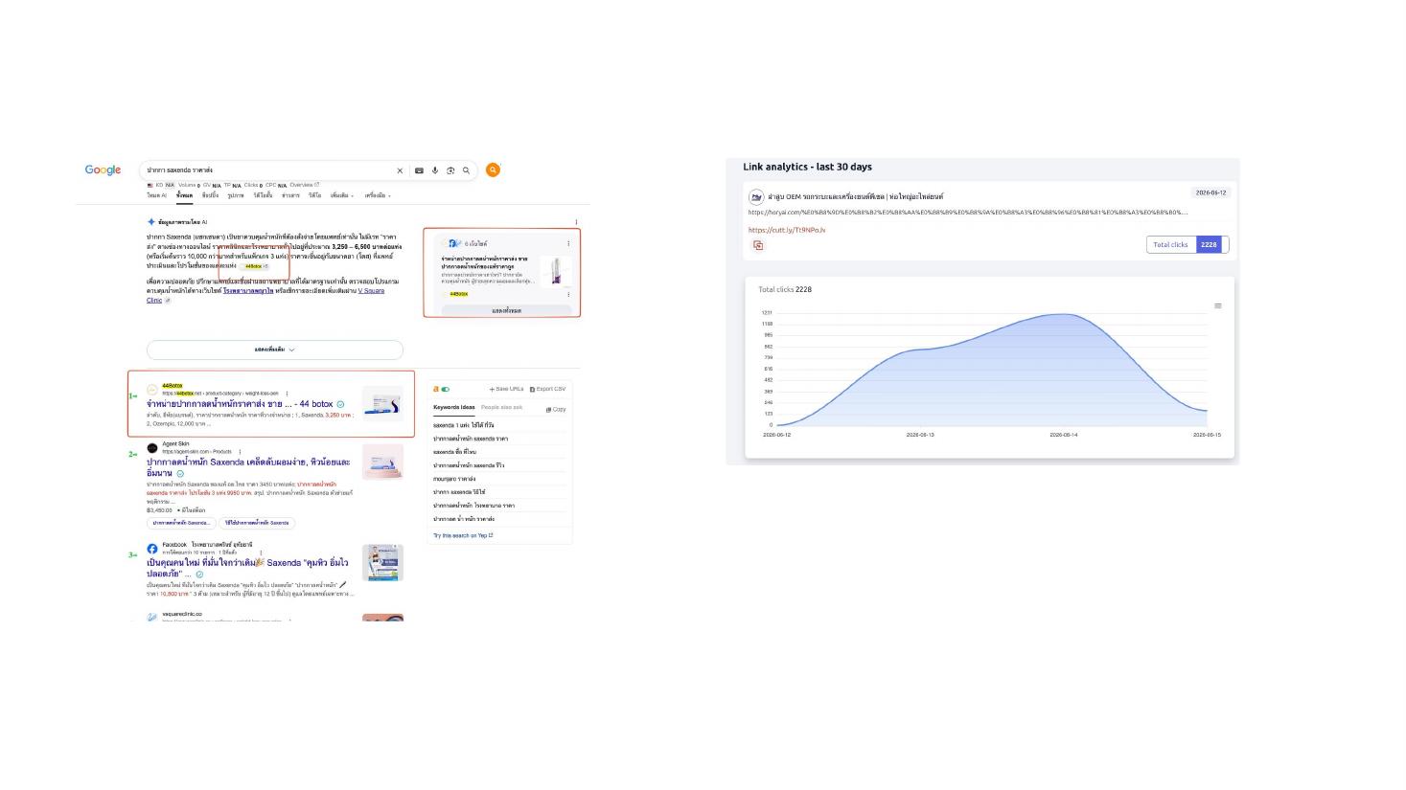Start voice search with the microphone icon
Screen dimensions: 1406x790
point(435,170)
